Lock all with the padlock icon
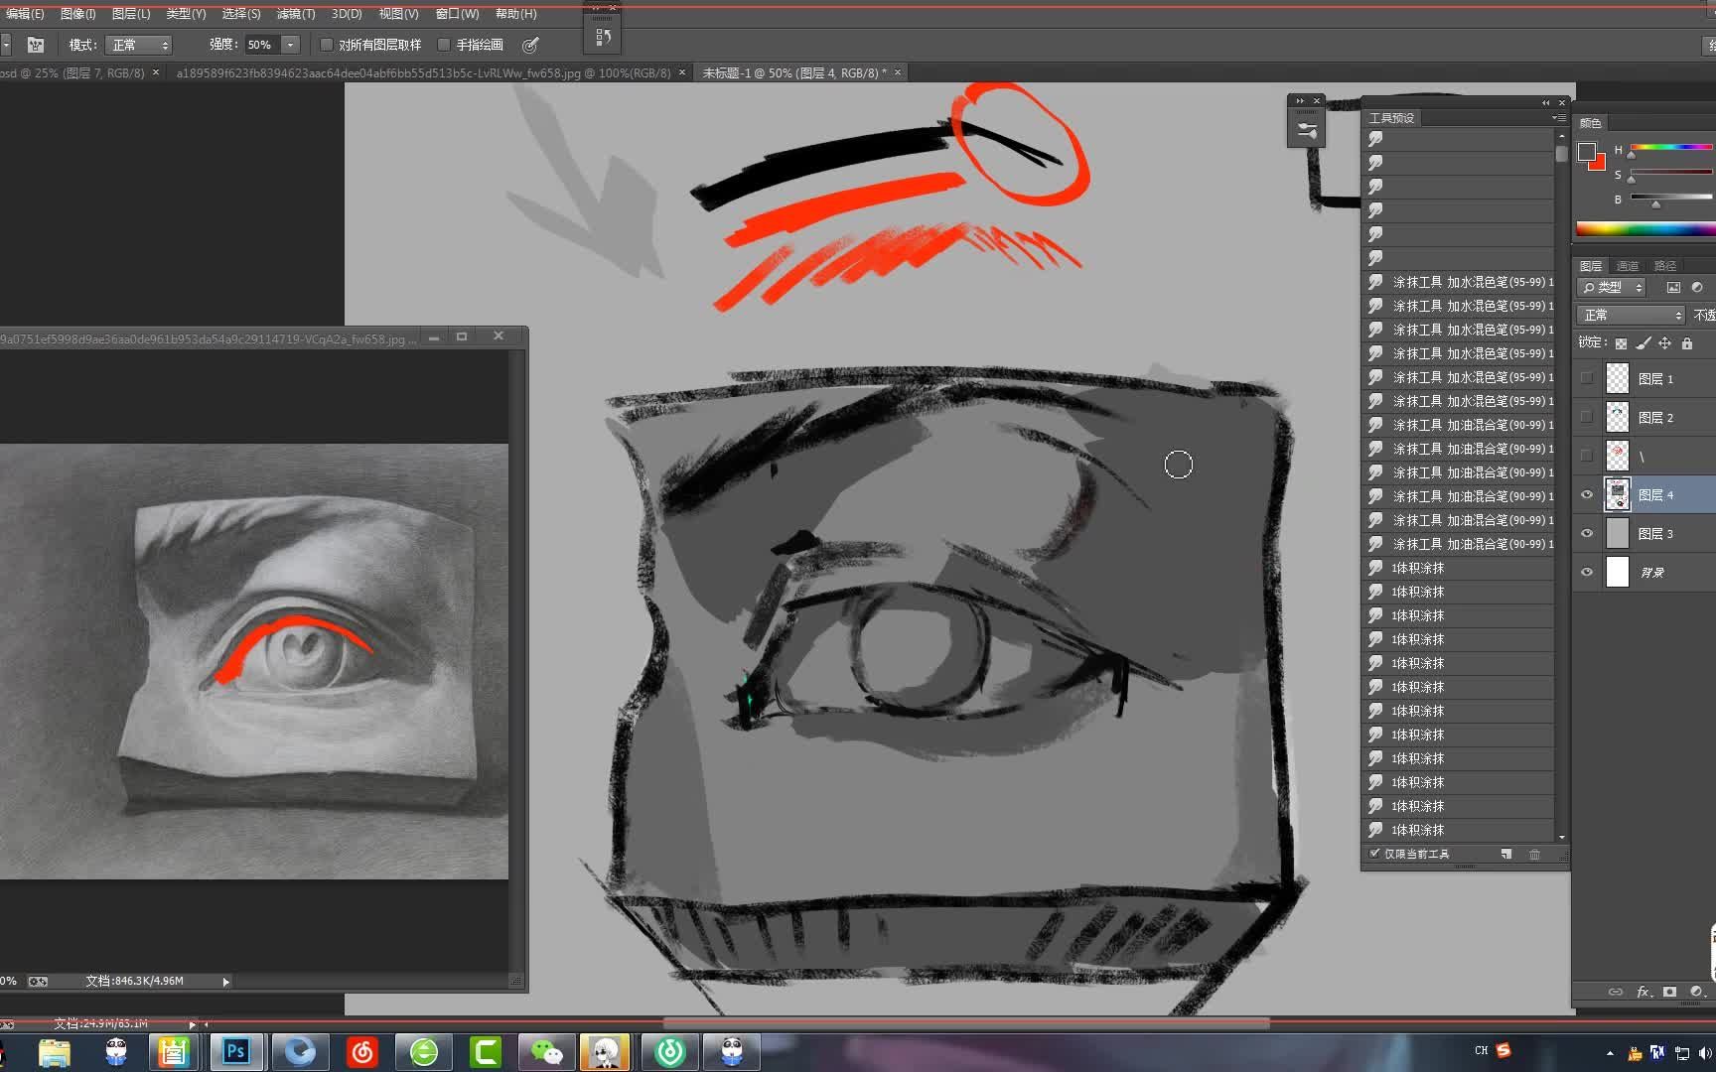 tap(1686, 343)
